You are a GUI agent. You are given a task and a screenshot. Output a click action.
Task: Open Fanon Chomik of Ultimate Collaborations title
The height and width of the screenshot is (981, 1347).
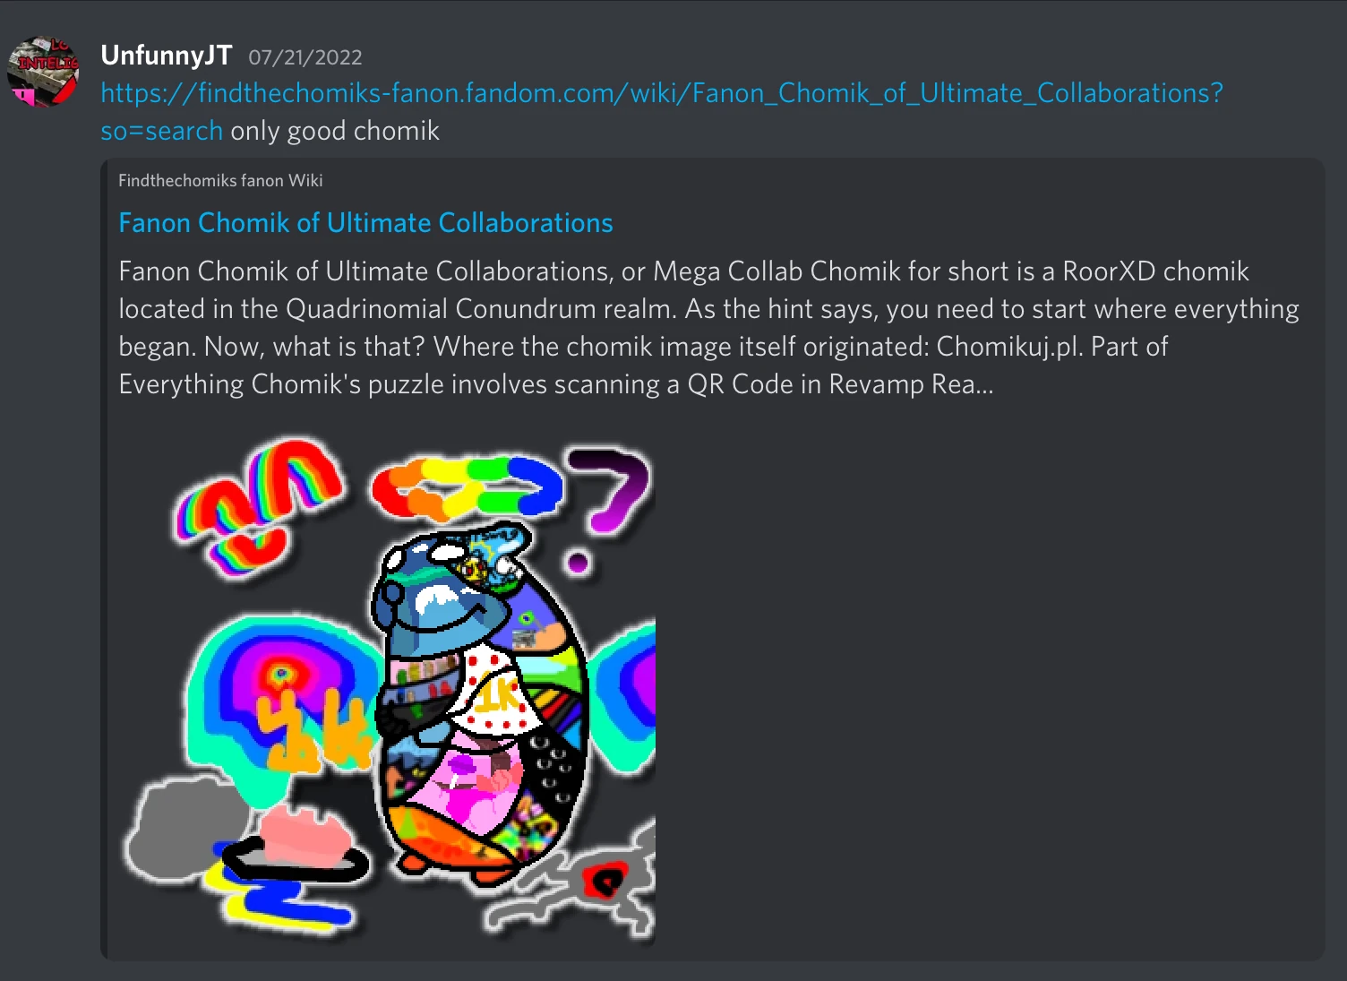(x=365, y=222)
